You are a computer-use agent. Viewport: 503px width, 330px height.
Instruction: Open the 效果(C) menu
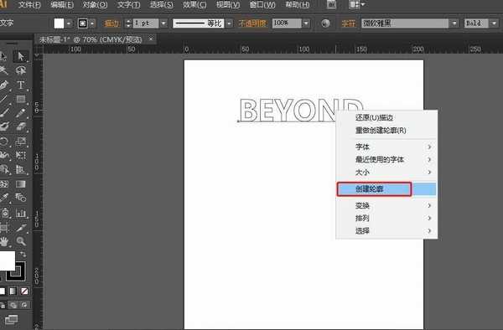(194, 5)
